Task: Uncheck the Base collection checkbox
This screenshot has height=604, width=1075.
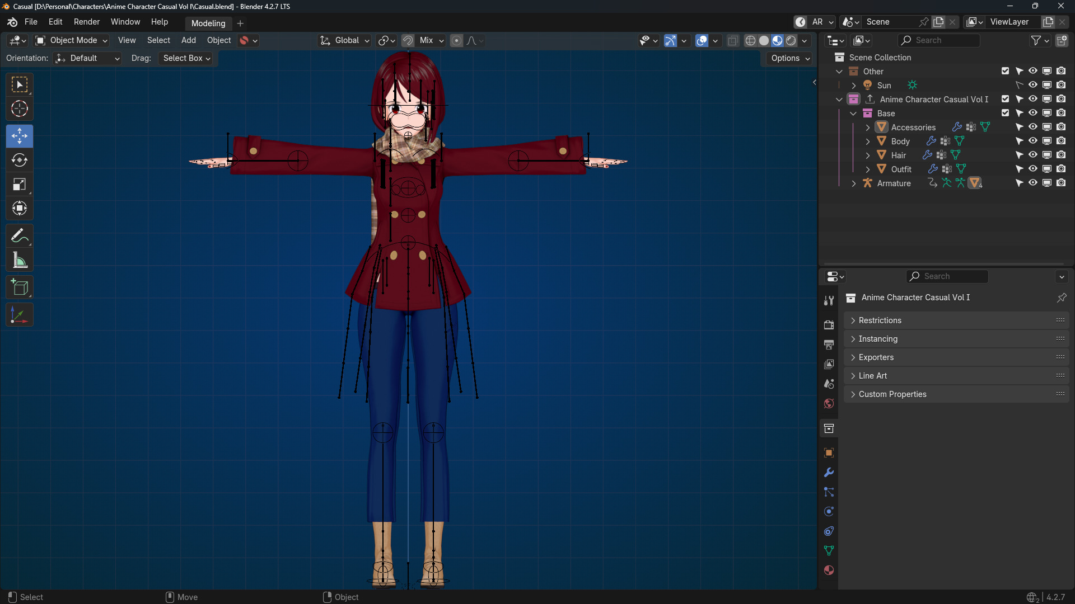Action: pos(1005,113)
